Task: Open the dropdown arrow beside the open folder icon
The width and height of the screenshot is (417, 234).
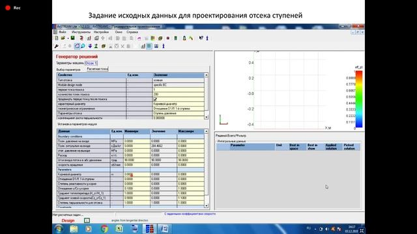Action: tap(68, 38)
